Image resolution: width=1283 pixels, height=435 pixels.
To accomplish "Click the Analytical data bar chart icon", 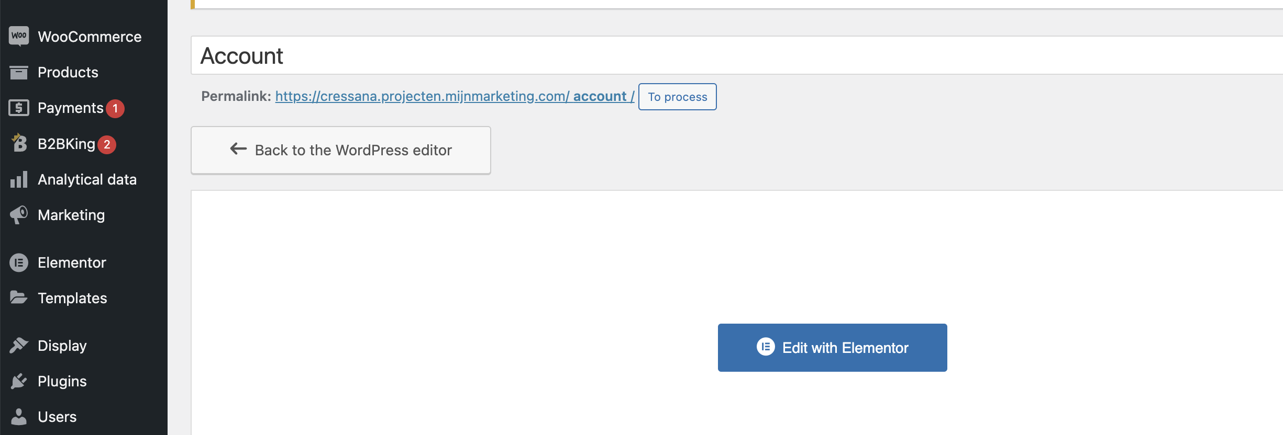I will 19,179.
